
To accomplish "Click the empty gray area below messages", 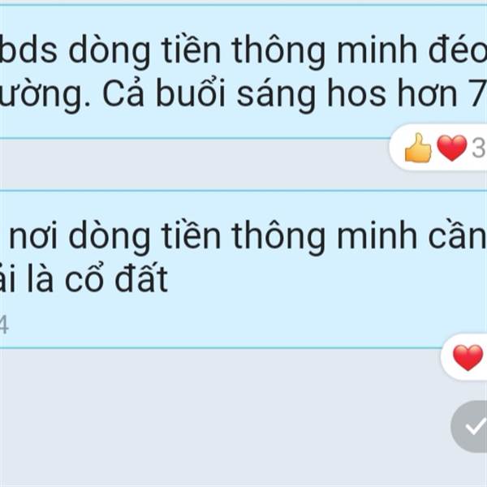I will 218,420.
